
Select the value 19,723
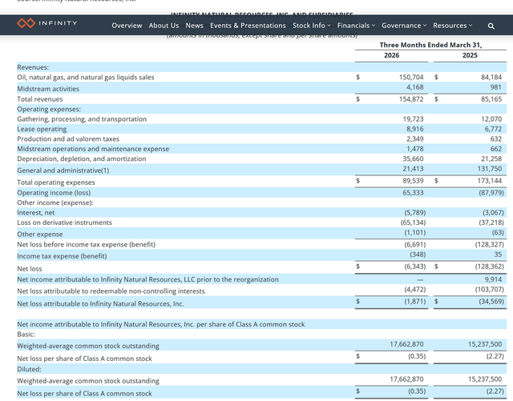(x=414, y=119)
